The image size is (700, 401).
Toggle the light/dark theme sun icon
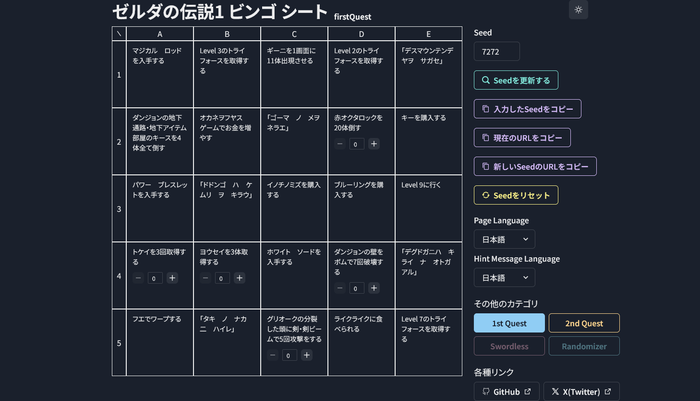click(578, 10)
